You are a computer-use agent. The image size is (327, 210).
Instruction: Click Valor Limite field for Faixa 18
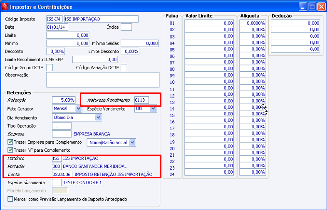click(209, 133)
